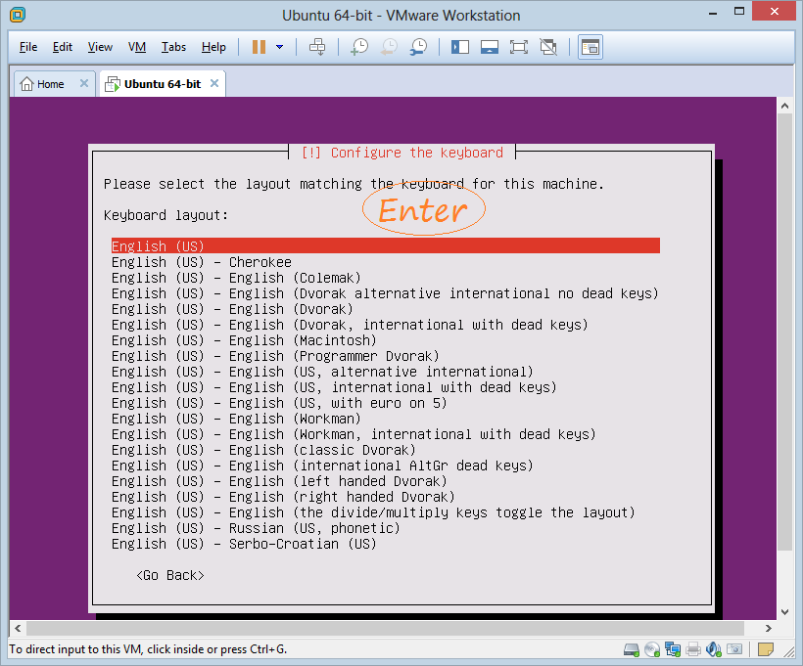
Task: Minimize the VMware Workstation window
Action: (x=712, y=13)
